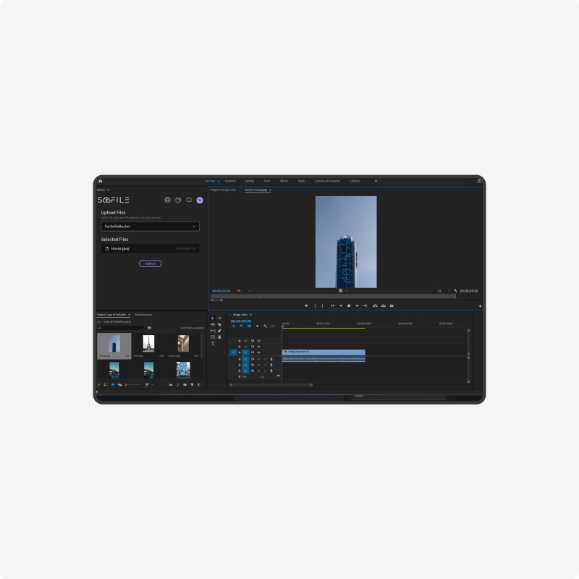
Task: Expand the workspace overflow chevron
Action: [376, 181]
